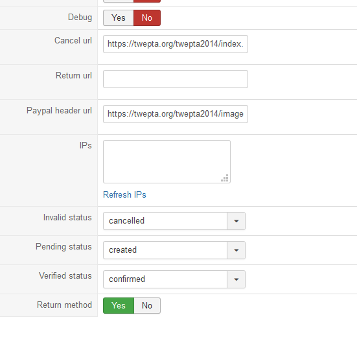Switch Return method to No

tap(147, 306)
